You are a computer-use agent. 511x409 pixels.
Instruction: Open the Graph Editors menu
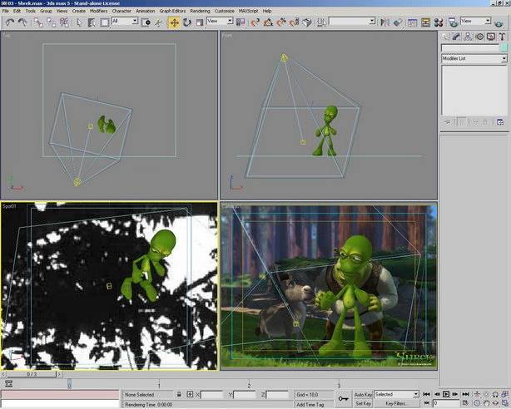[172, 11]
